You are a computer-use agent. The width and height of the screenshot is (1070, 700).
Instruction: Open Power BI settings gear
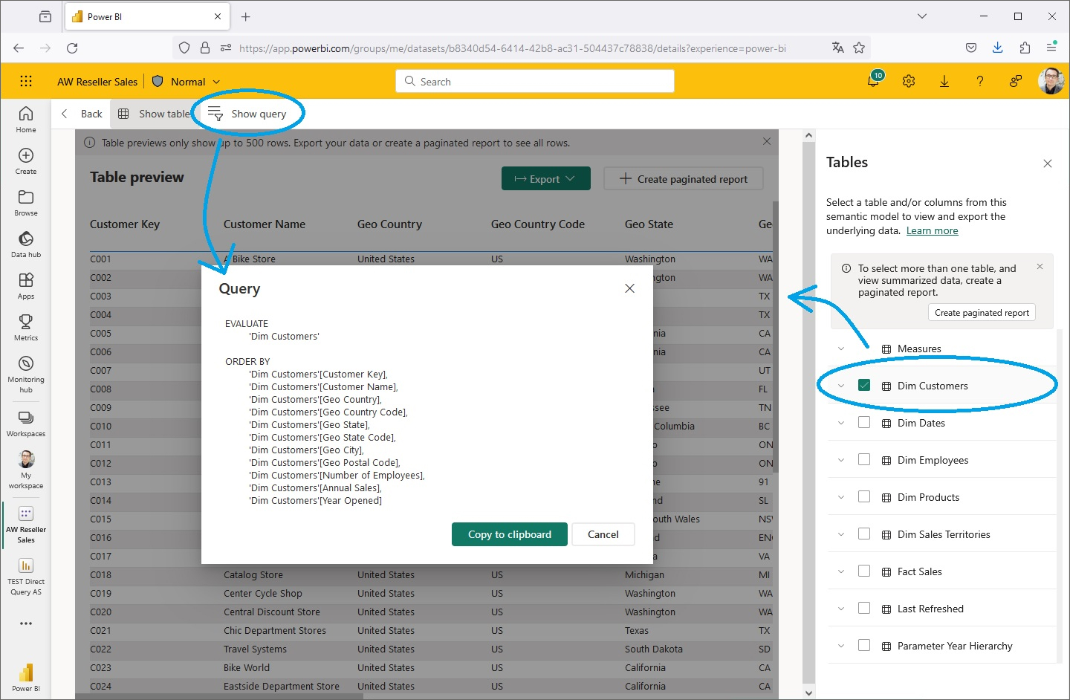coord(908,81)
